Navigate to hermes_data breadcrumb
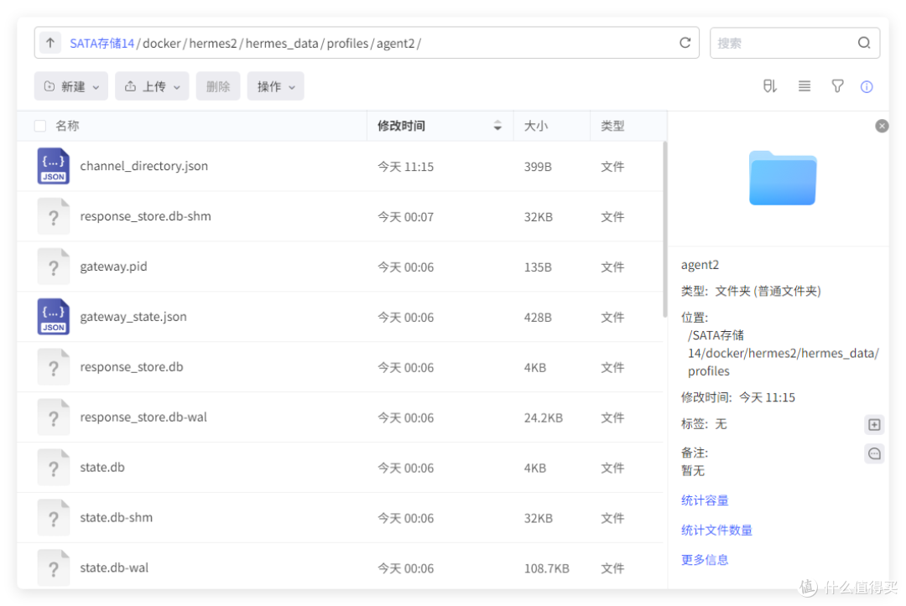This screenshot has width=906, height=606. pos(282,44)
